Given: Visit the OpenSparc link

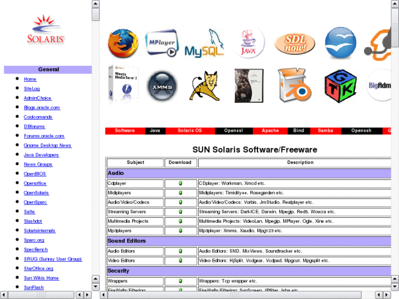Looking at the screenshot, I should click(x=35, y=202).
